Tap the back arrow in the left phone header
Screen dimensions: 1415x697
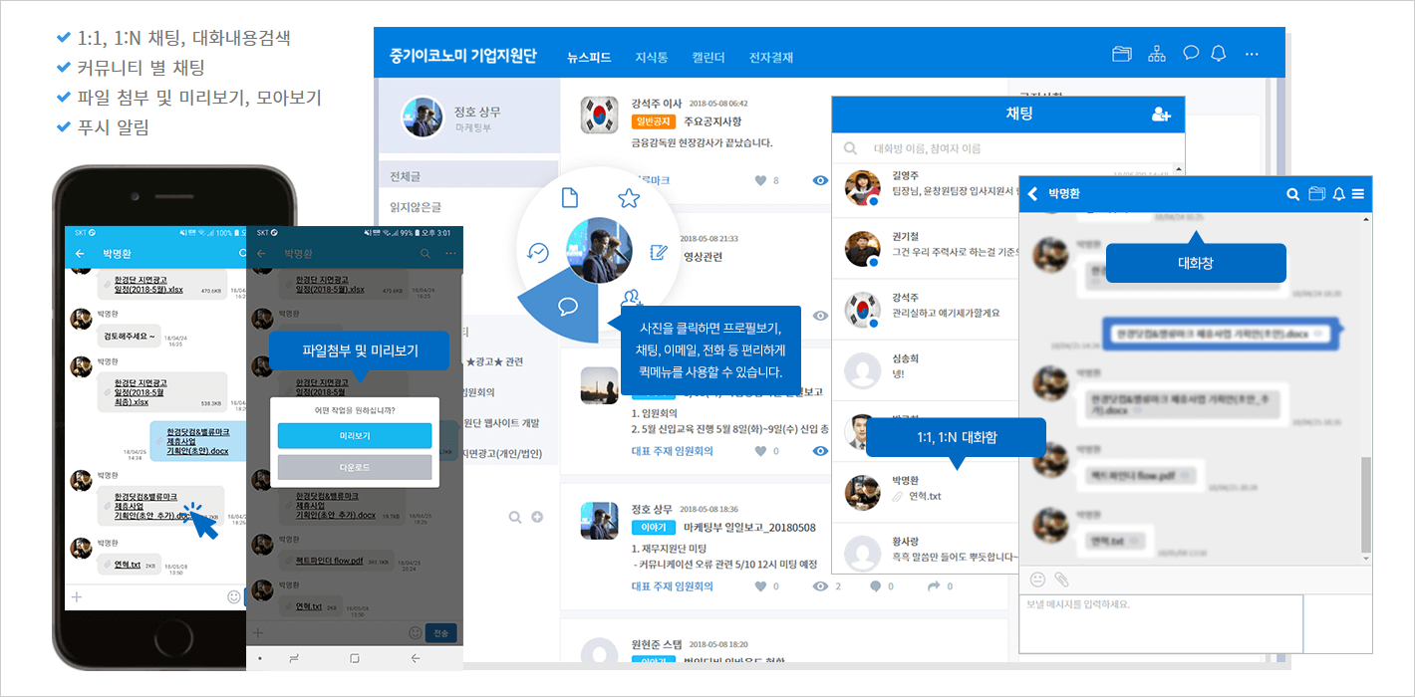[79, 254]
